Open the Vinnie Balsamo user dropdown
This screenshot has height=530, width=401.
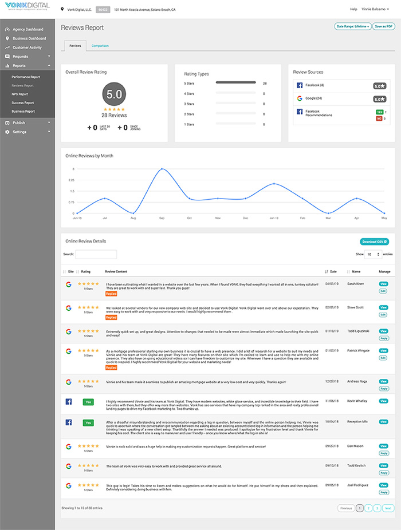375,9
